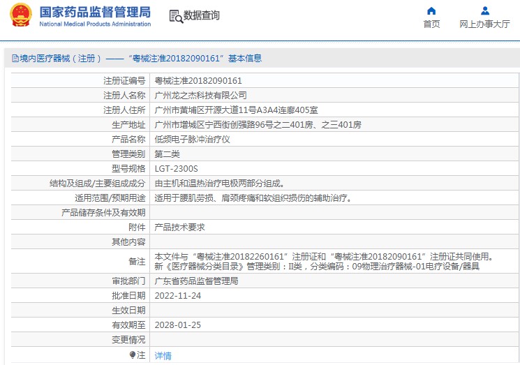This screenshot has height=365, width=520.
Task: Click the 批准日期 row label
Action: pos(128,296)
